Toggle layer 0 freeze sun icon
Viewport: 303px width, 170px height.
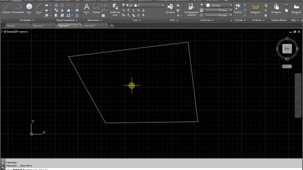point(127,5)
